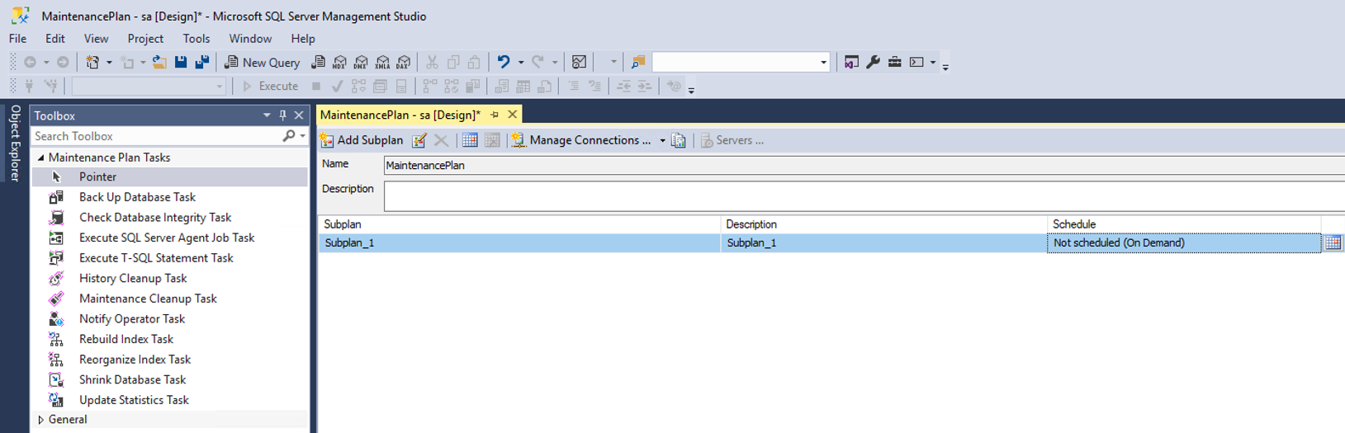1345x433 pixels.
Task: Click the Analysis Services MDX Query icon
Action: 339,63
